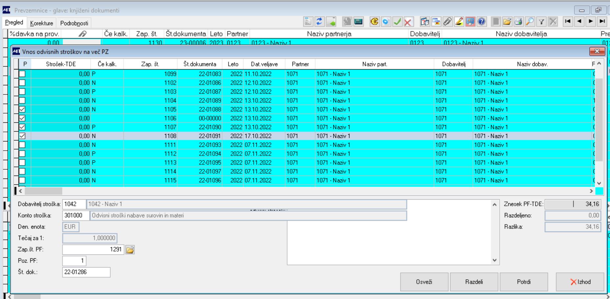Screen dimensions: 610x299
Task: Uncheck the checkbox for row 1107
Action: (x=22, y=127)
